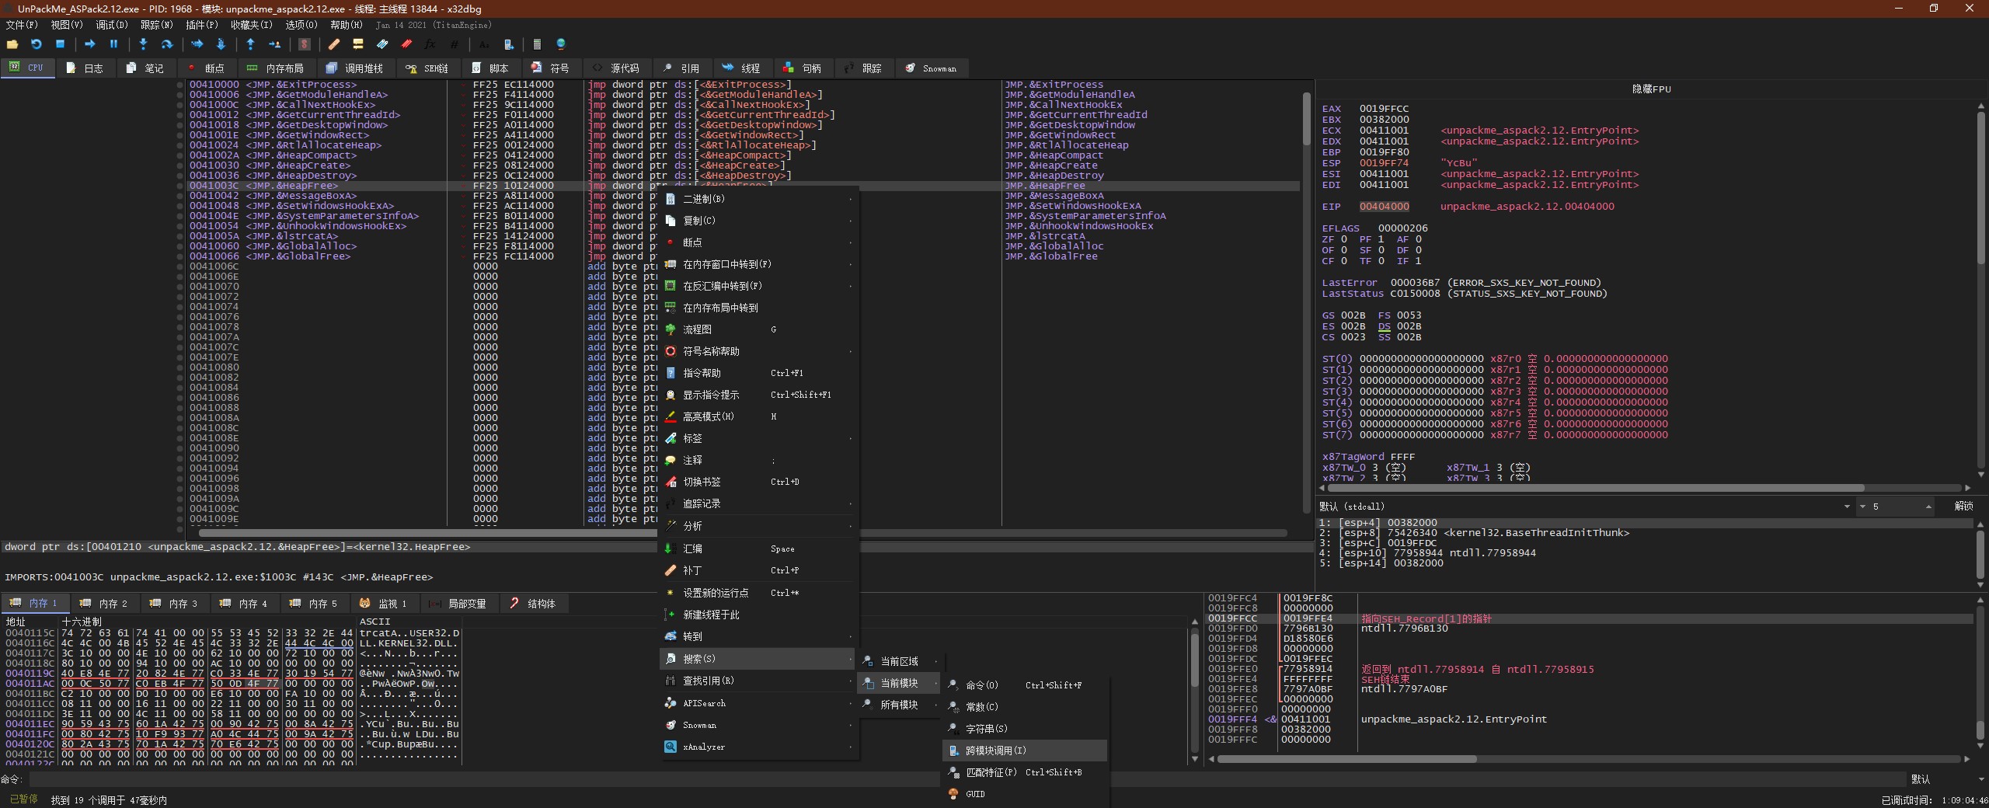Toggle the ZF flag value in registers
The image size is (1989, 808).
(1344, 239)
